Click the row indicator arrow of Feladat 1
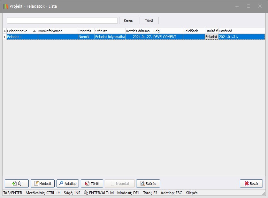 pyautogui.click(x=4, y=37)
